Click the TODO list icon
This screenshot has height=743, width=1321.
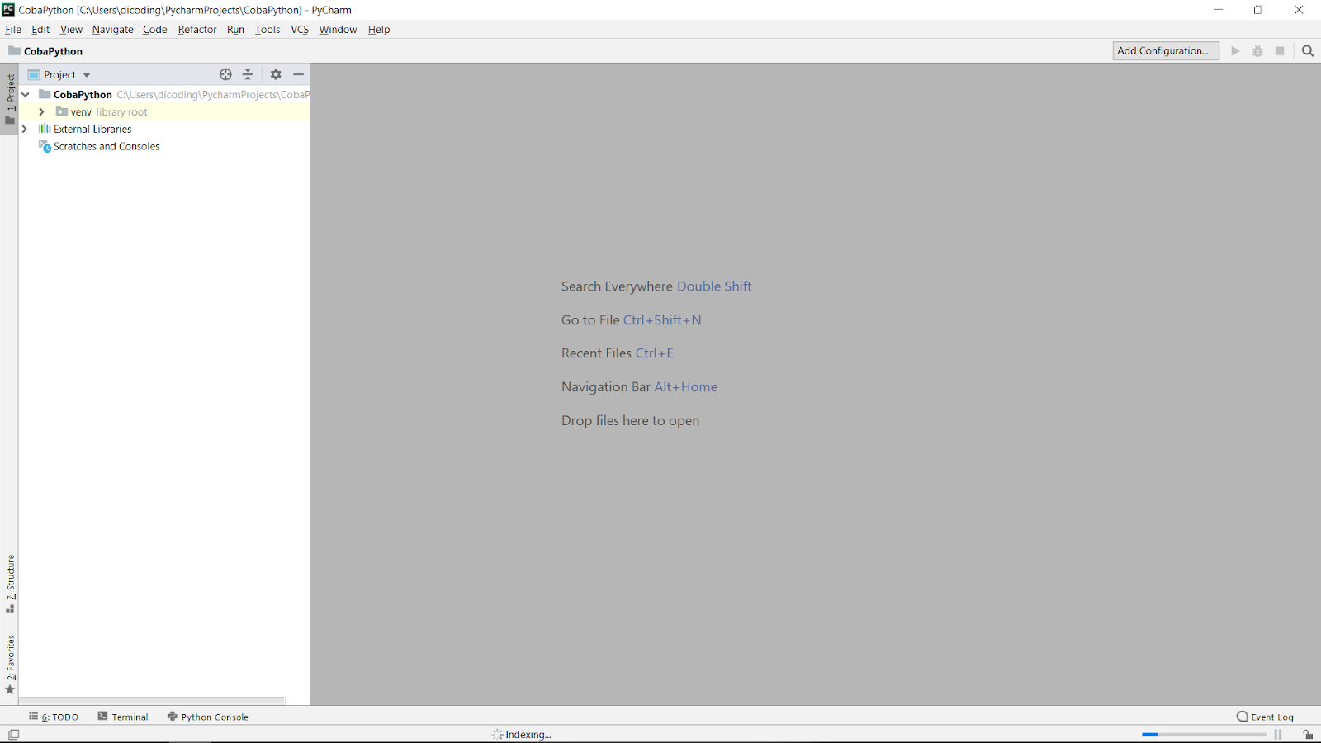point(34,717)
